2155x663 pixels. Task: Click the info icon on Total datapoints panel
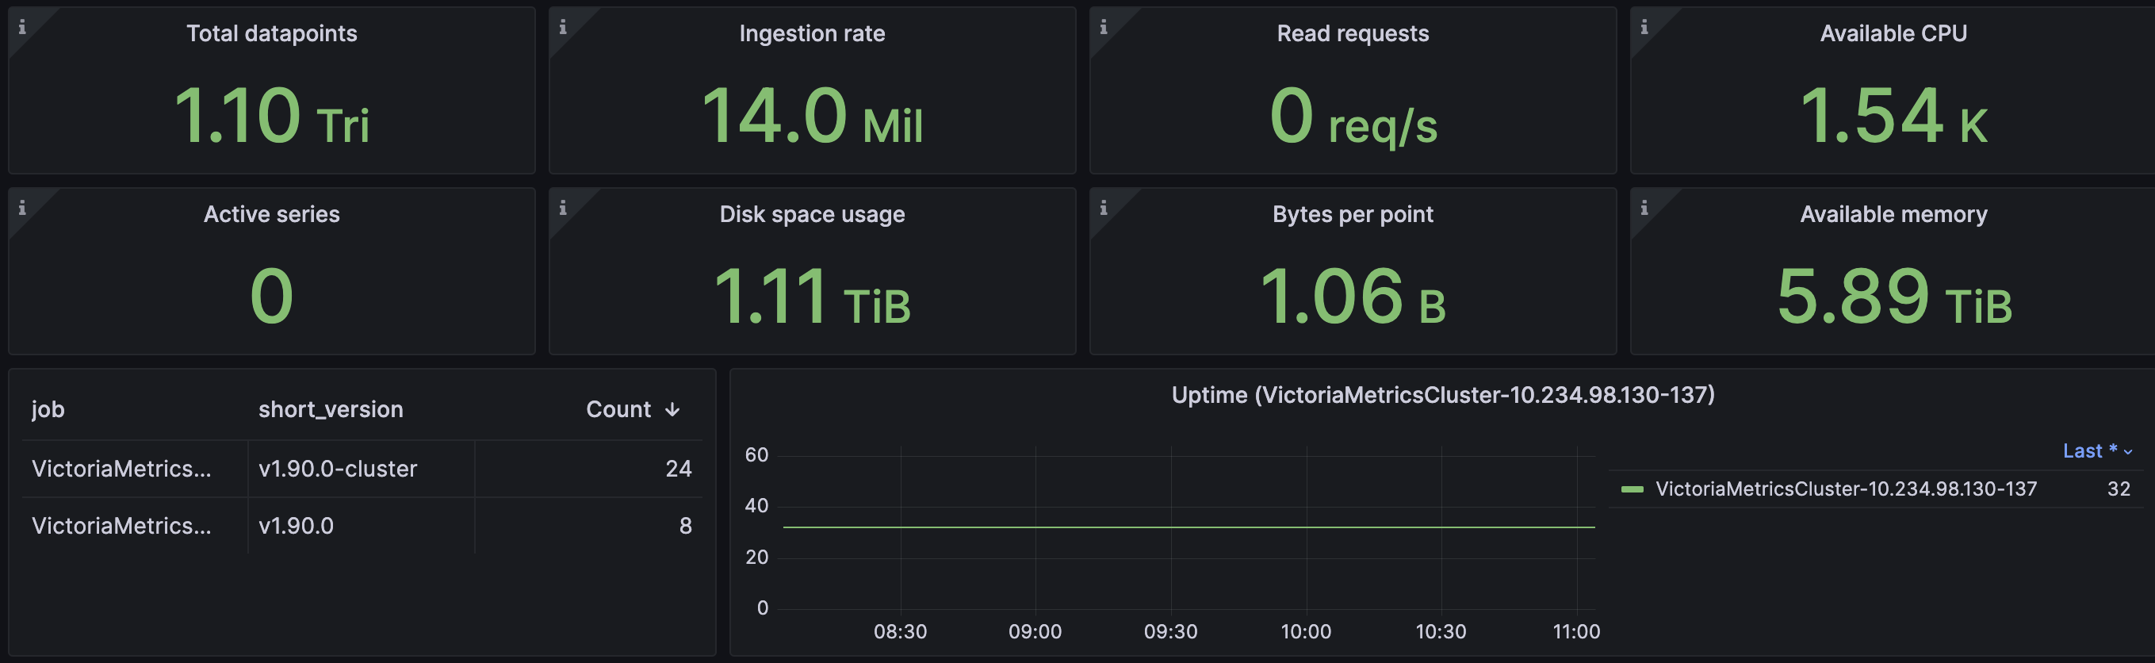coord(22,27)
